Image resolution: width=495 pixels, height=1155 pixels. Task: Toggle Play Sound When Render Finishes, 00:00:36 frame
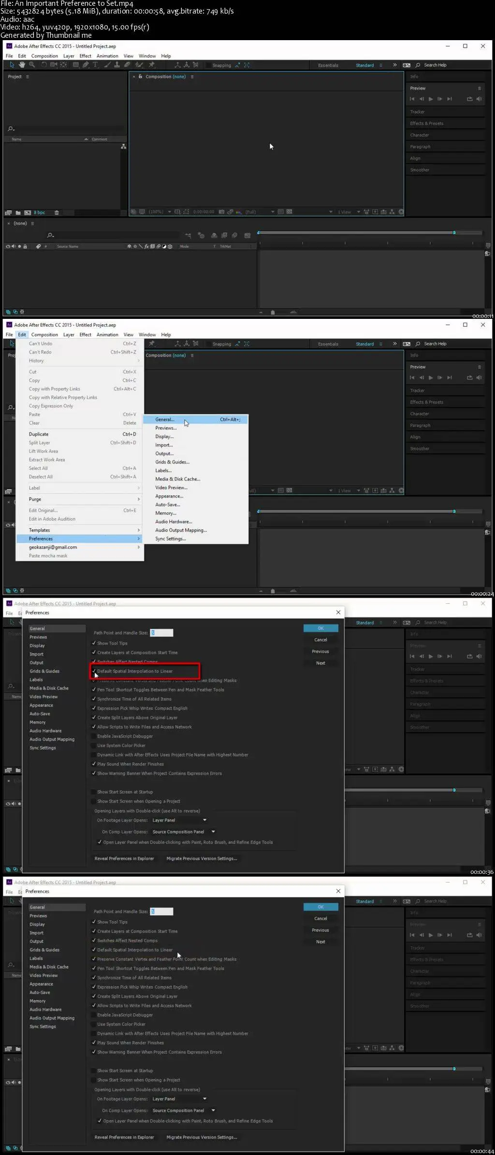tap(94, 764)
